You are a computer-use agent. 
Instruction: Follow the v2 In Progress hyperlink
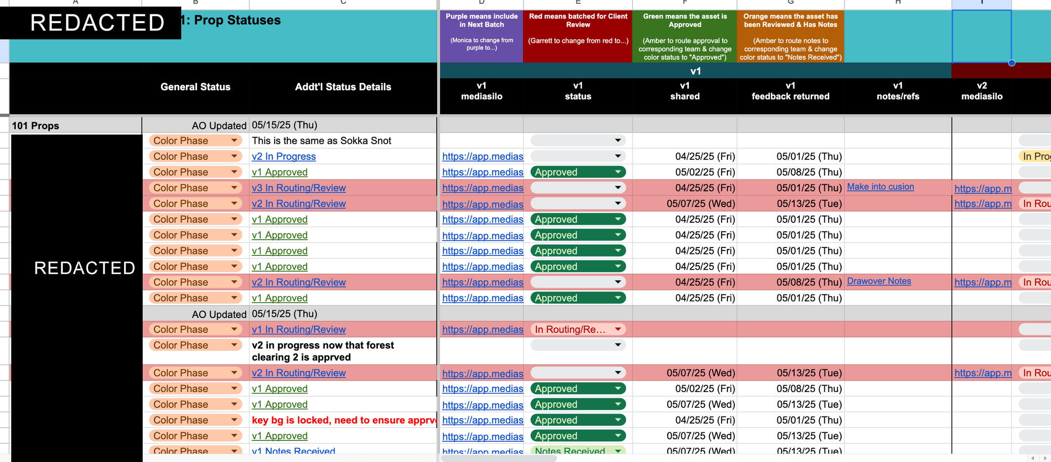click(x=284, y=156)
